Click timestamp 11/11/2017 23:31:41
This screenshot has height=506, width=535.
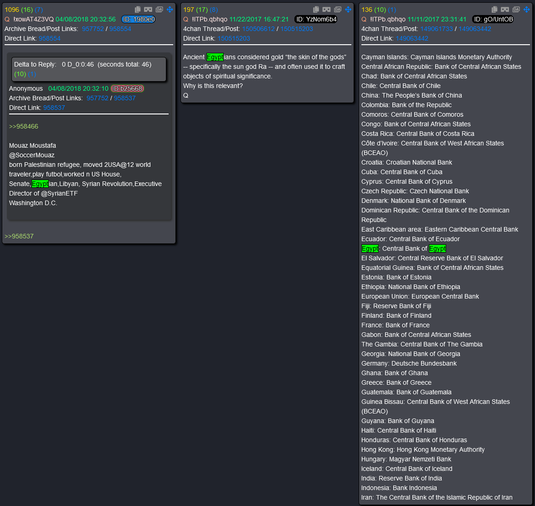coord(437,20)
